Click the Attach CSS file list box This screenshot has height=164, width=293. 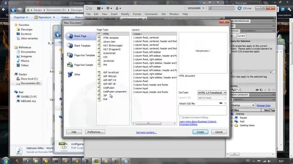point(202,110)
